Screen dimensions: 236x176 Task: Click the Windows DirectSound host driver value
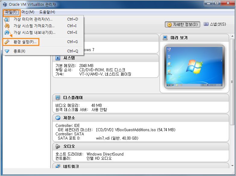point(105,154)
